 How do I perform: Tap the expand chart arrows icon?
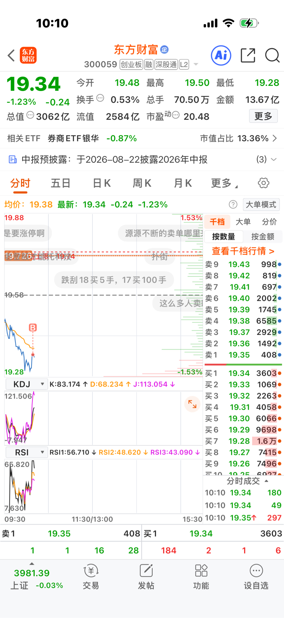coord(192,404)
